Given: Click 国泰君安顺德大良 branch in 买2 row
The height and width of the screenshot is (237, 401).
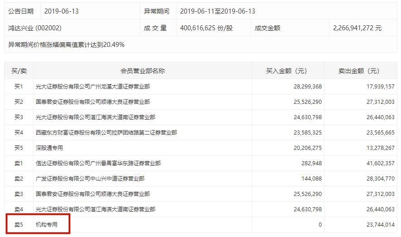Looking at the screenshot, I should [93, 102].
